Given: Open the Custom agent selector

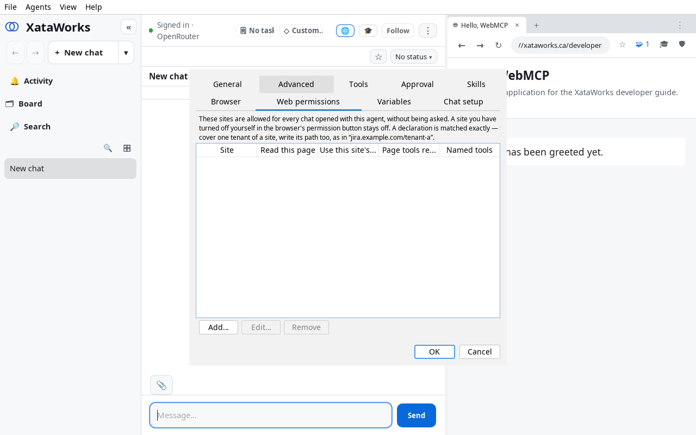Looking at the screenshot, I should point(301,30).
